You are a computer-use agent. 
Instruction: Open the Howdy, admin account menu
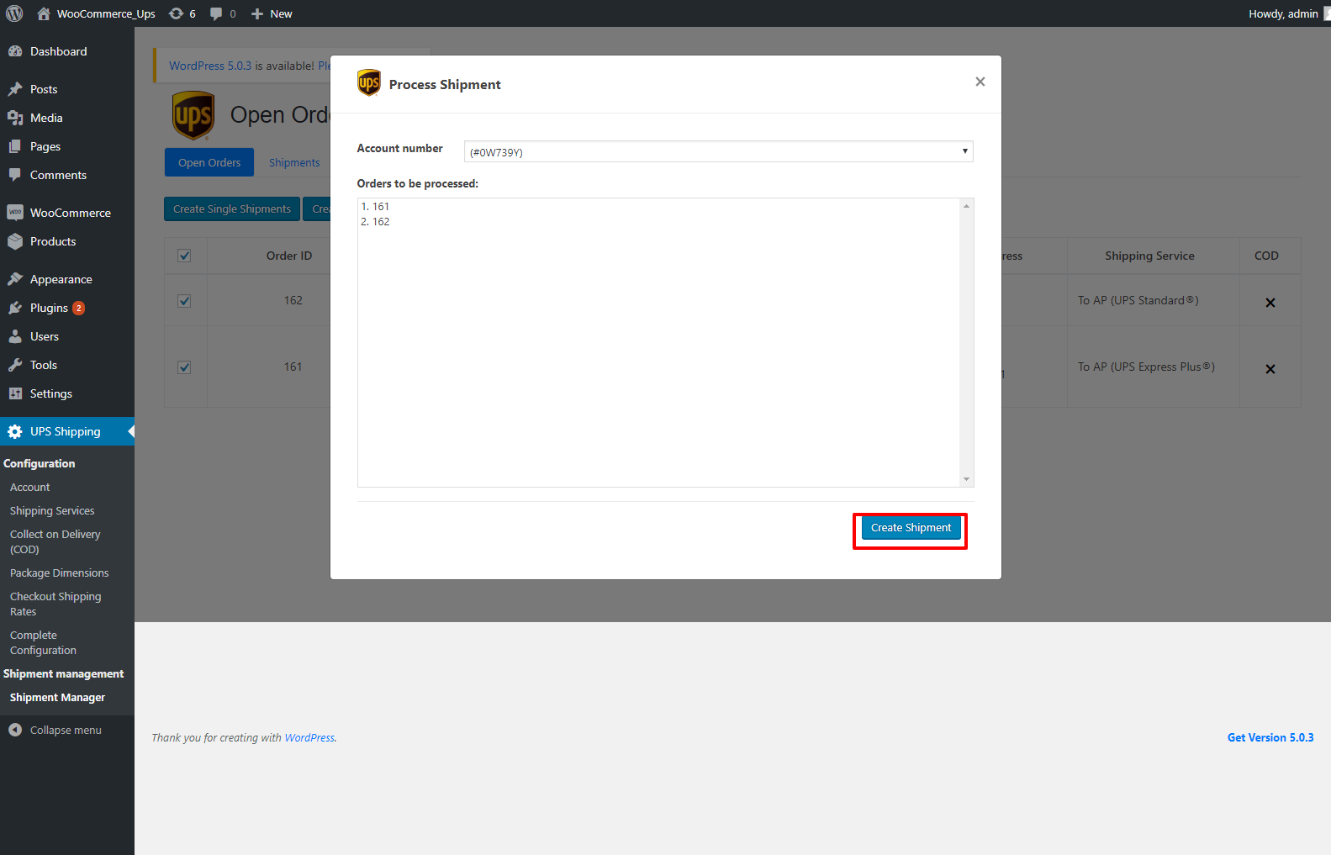(x=1283, y=13)
